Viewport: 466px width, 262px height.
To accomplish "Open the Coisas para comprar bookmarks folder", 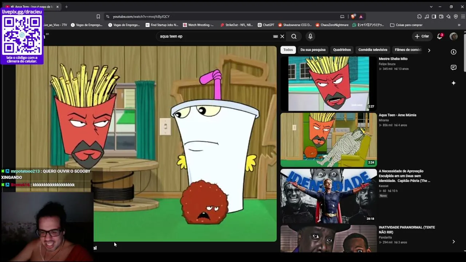I will (406, 25).
